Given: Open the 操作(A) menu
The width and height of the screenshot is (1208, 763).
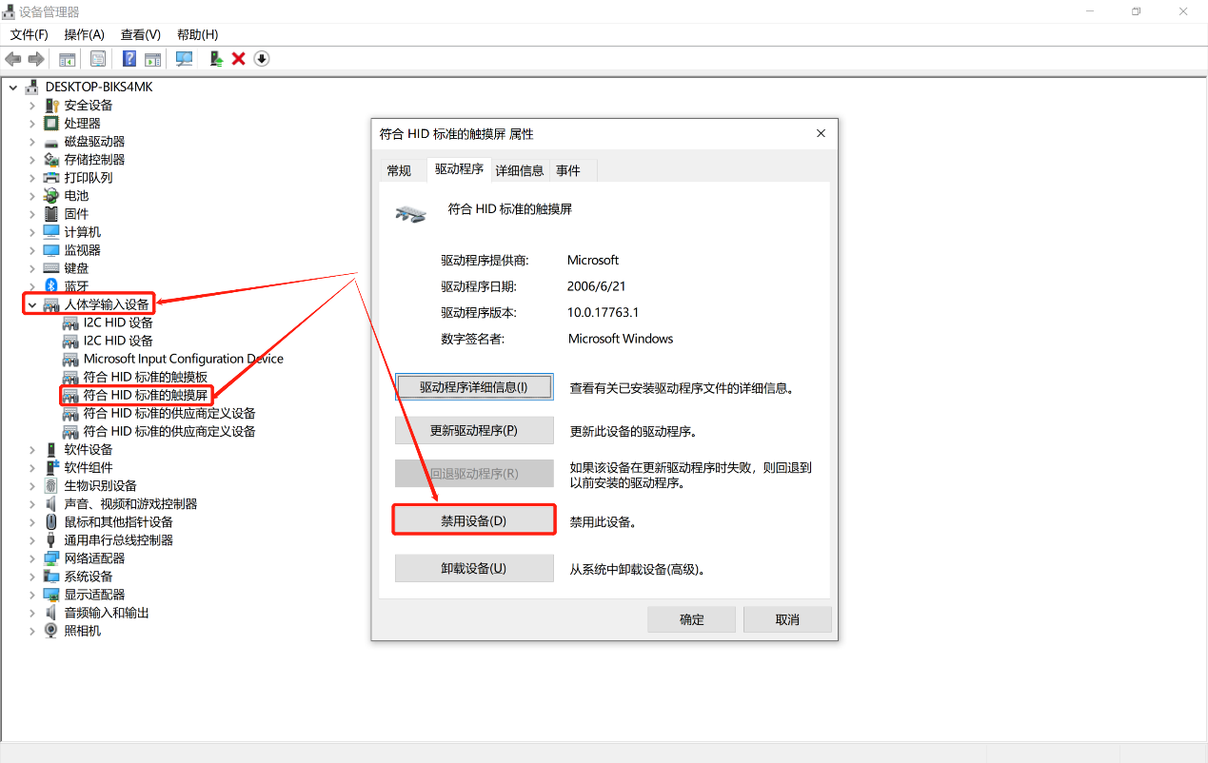Looking at the screenshot, I should point(84,34).
